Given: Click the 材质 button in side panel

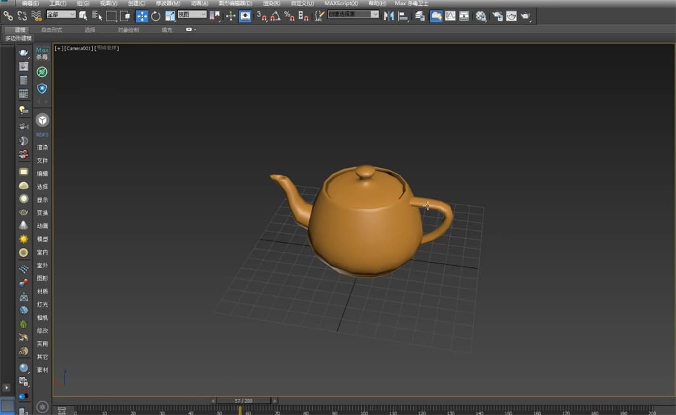Looking at the screenshot, I should pyautogui.click(x=42, y=292).
